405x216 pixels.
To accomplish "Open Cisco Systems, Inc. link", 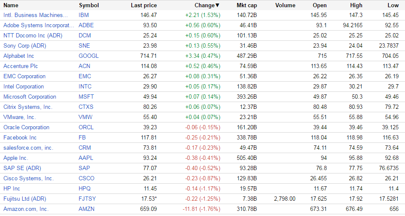I will tap(28, 178).
